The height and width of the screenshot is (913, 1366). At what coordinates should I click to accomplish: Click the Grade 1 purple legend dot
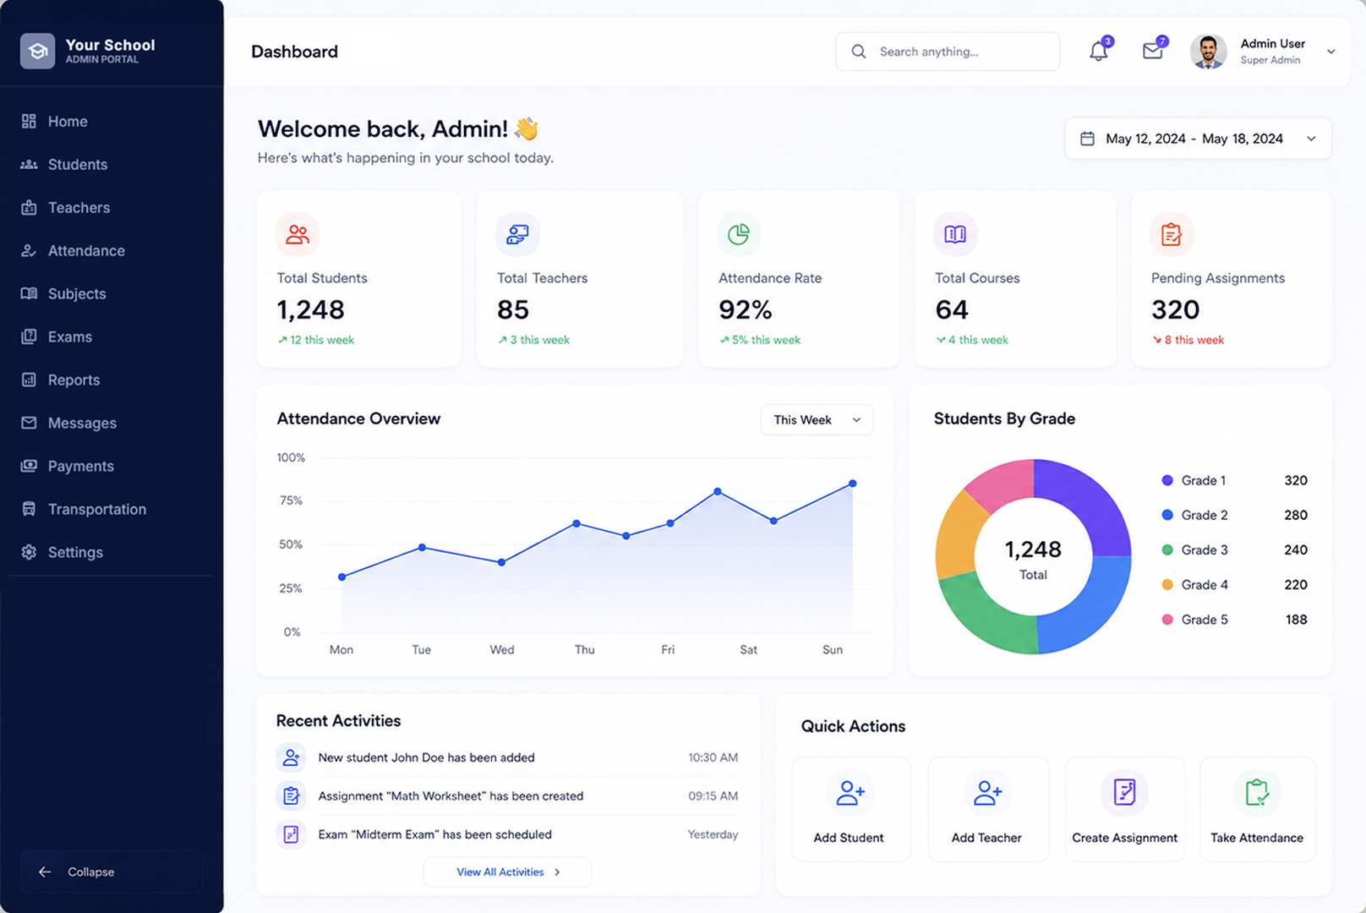[1167, 480]
